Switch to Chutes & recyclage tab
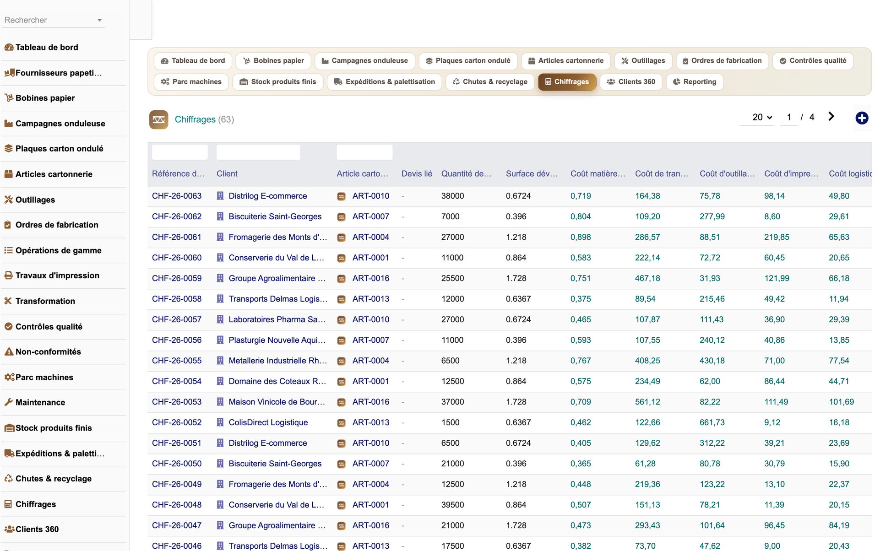 [x=490, y=82]
